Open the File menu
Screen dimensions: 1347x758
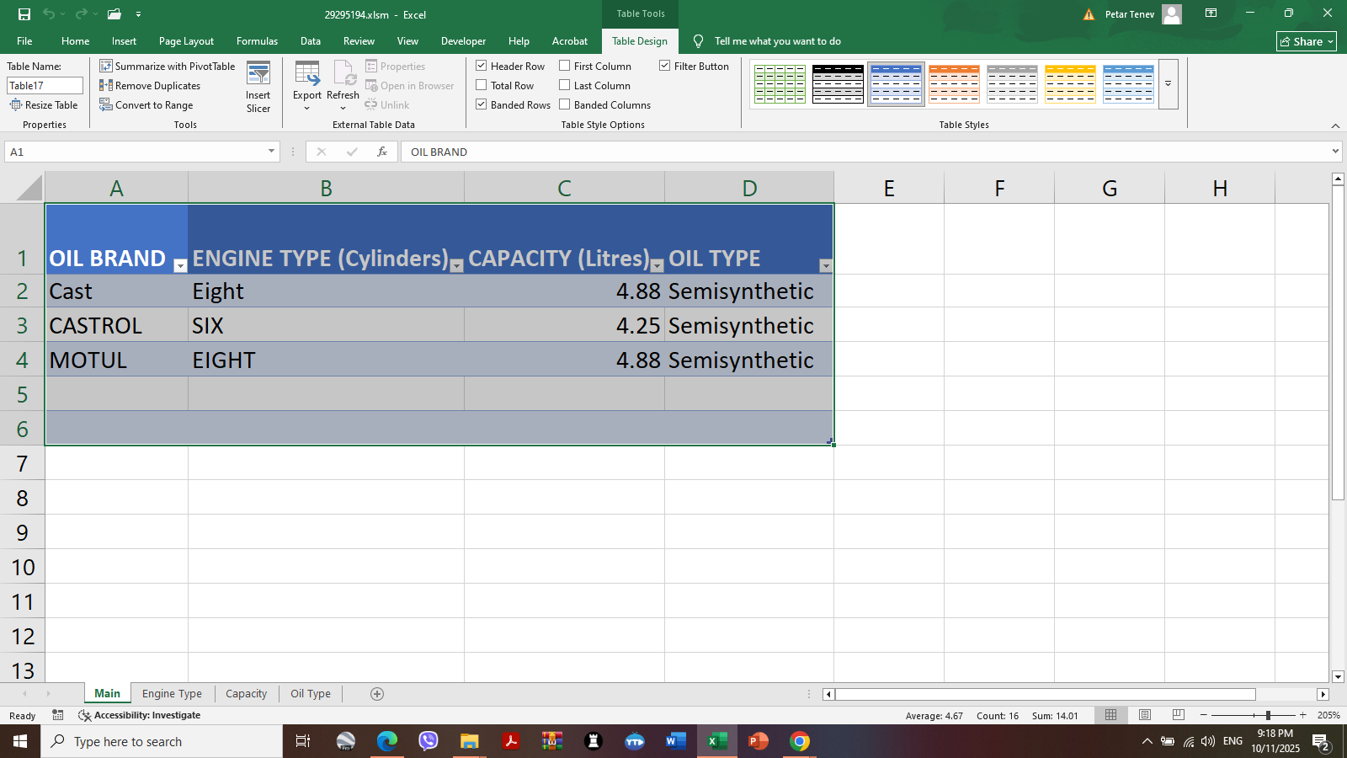[x=24, y=40]
